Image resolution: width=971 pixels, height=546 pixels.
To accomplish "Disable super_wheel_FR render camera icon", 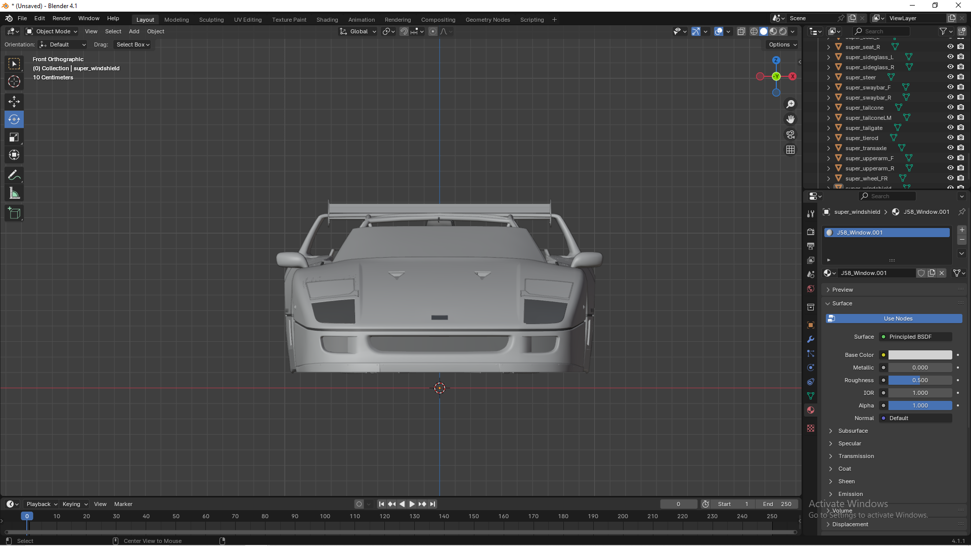I will coord(960,178).
